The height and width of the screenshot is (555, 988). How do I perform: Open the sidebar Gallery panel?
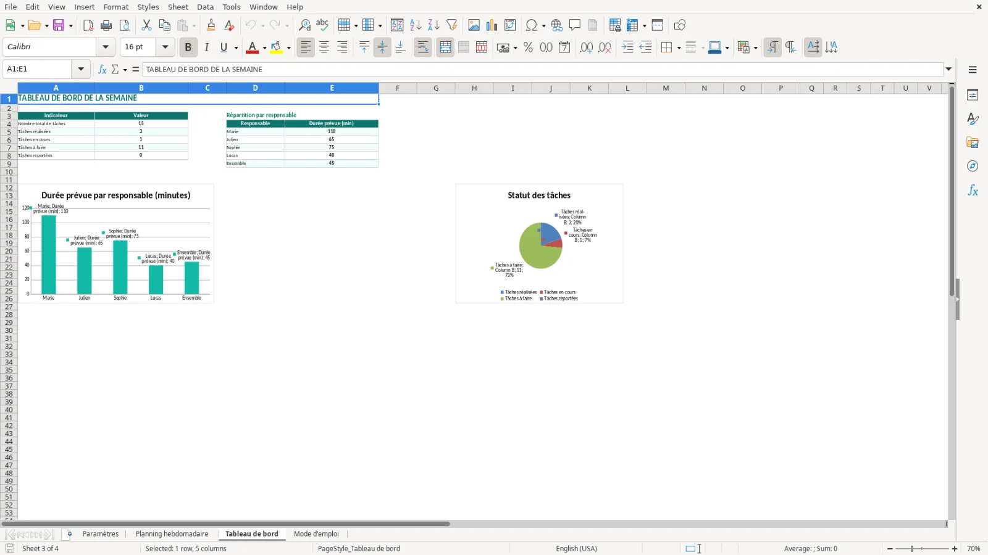tap(973, 142)
